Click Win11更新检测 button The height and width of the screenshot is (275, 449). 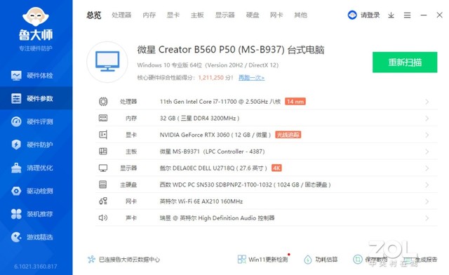click(x=264, y=260)
